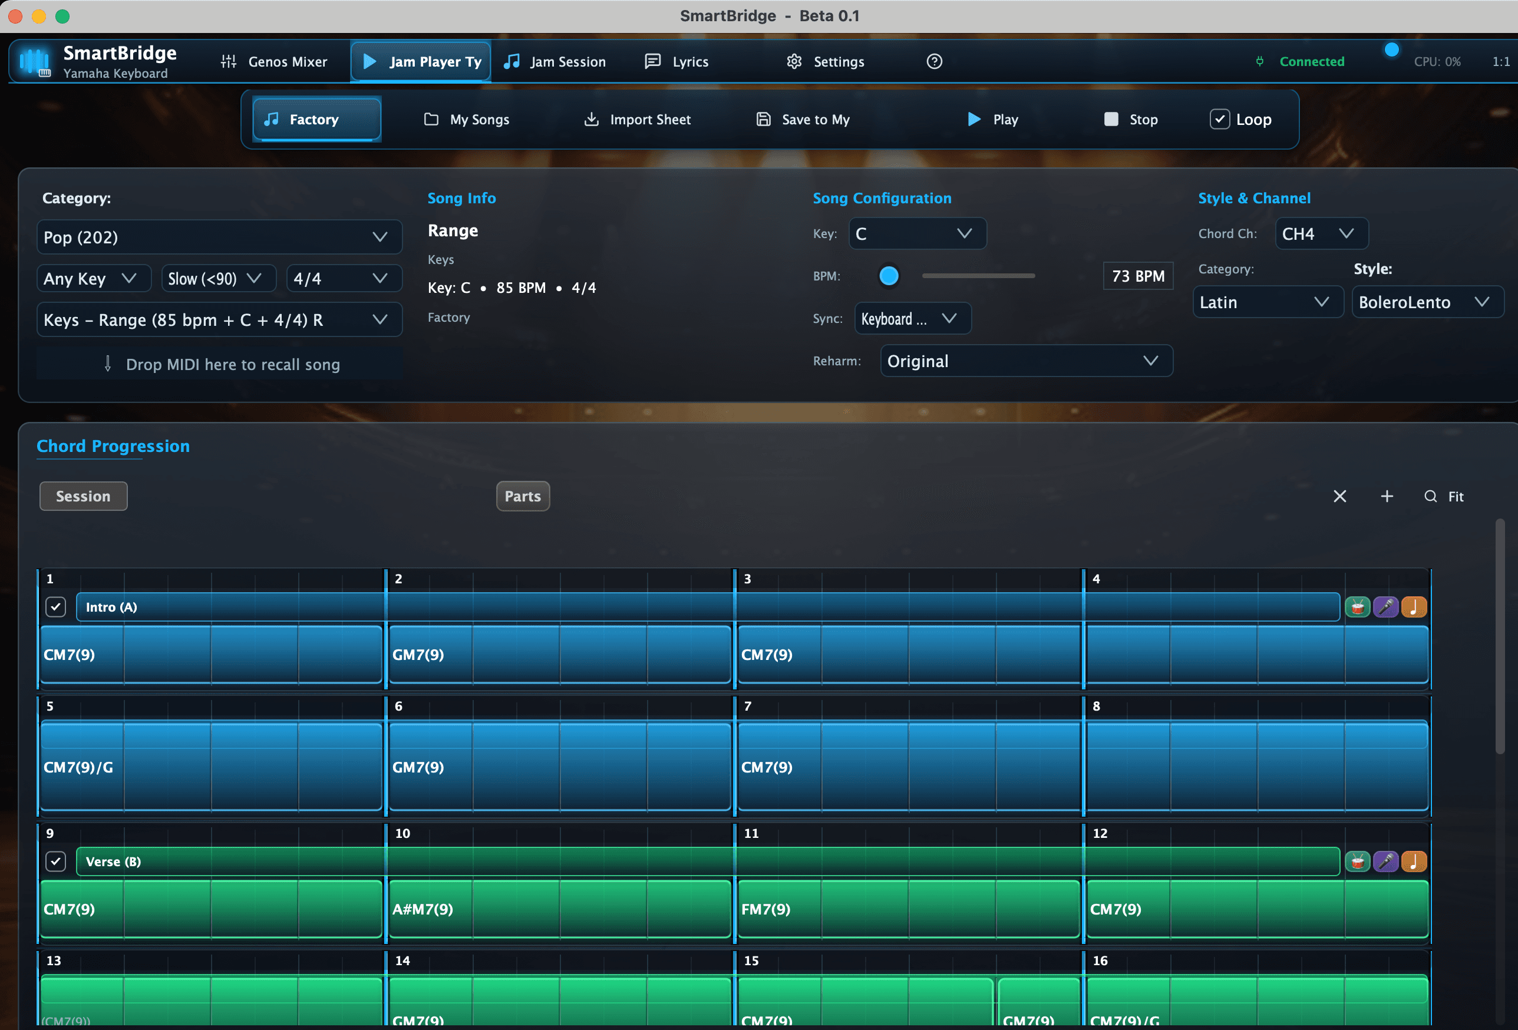Click the Import Sheet button

tap(637, 119)
